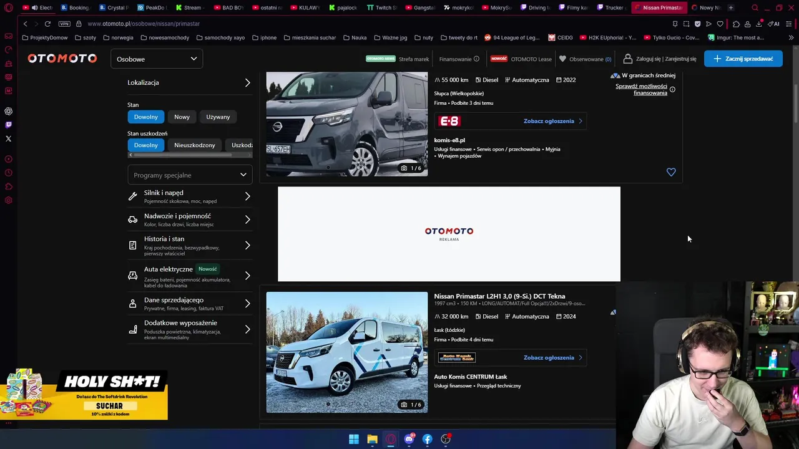
Task: Click the Zacznij sprzedawać button
Action: 743,59
